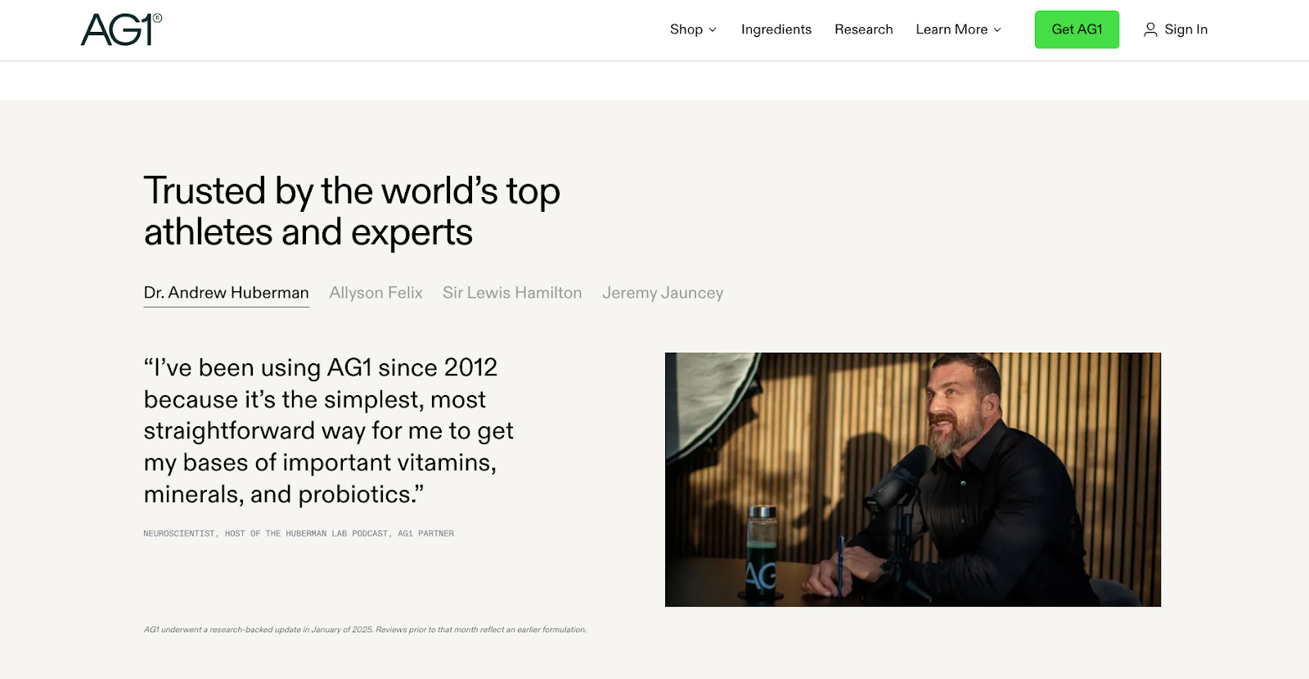Switch to the Jeremy Jauncey tab
This screenshot has height=679, width=1309.
click(x=663, y=293)
